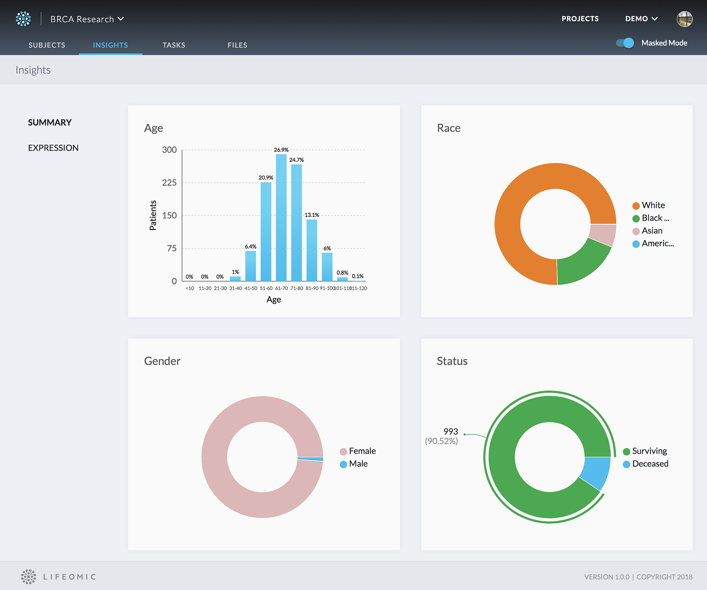
Task: Disable the Masked Mode switch
Action: tap(625, 43)
